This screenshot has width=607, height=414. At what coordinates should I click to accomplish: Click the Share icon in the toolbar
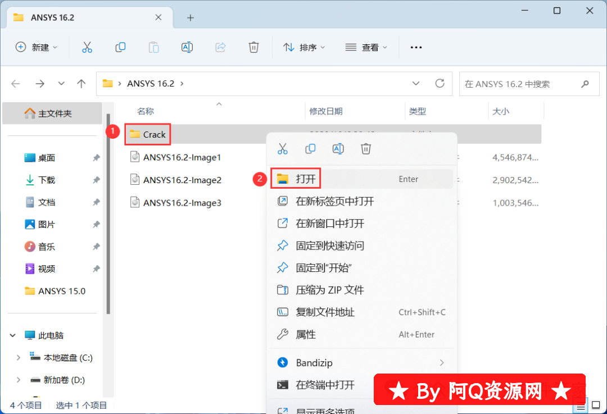click(x=220, y=47)
